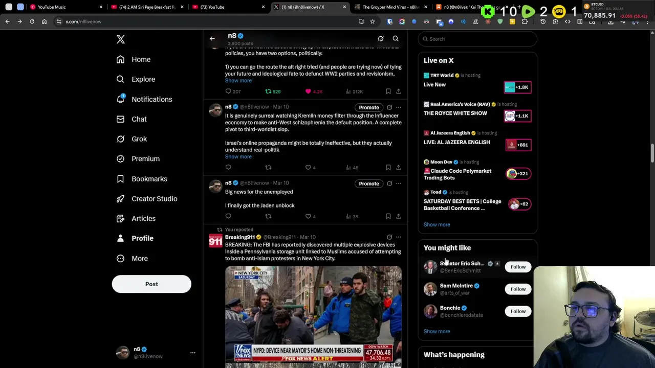Show more You might like suggestions
Screen dimensions: 655x368
click(436, 331)
